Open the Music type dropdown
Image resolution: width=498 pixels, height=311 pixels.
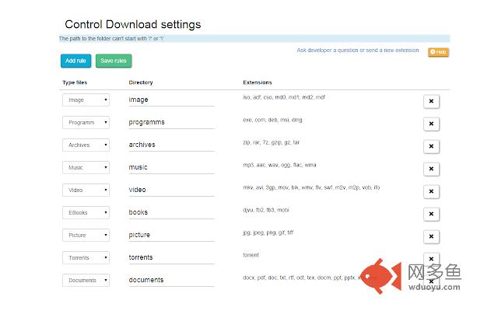[86, 168]
